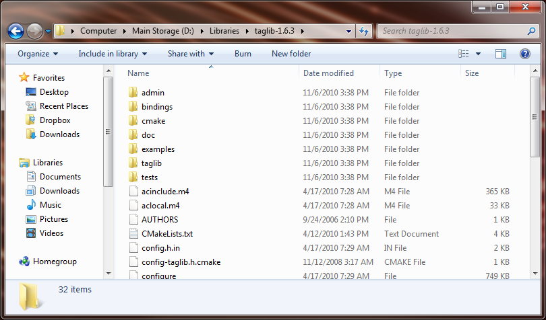Viewport: 546px width, 320px height.
Task: Select the CMakeLists.txt file
Action: pos(166,234)
